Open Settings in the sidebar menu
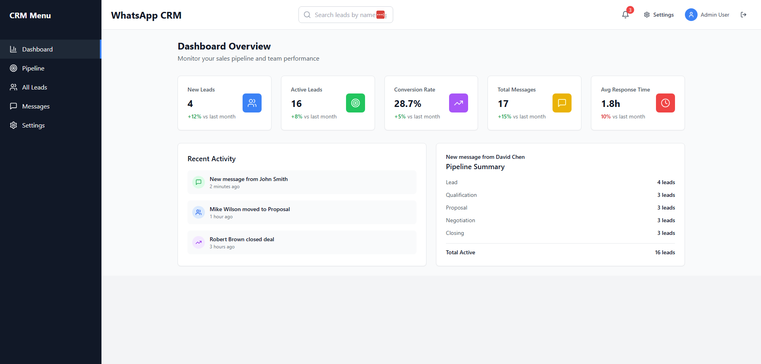 point(33,125)
